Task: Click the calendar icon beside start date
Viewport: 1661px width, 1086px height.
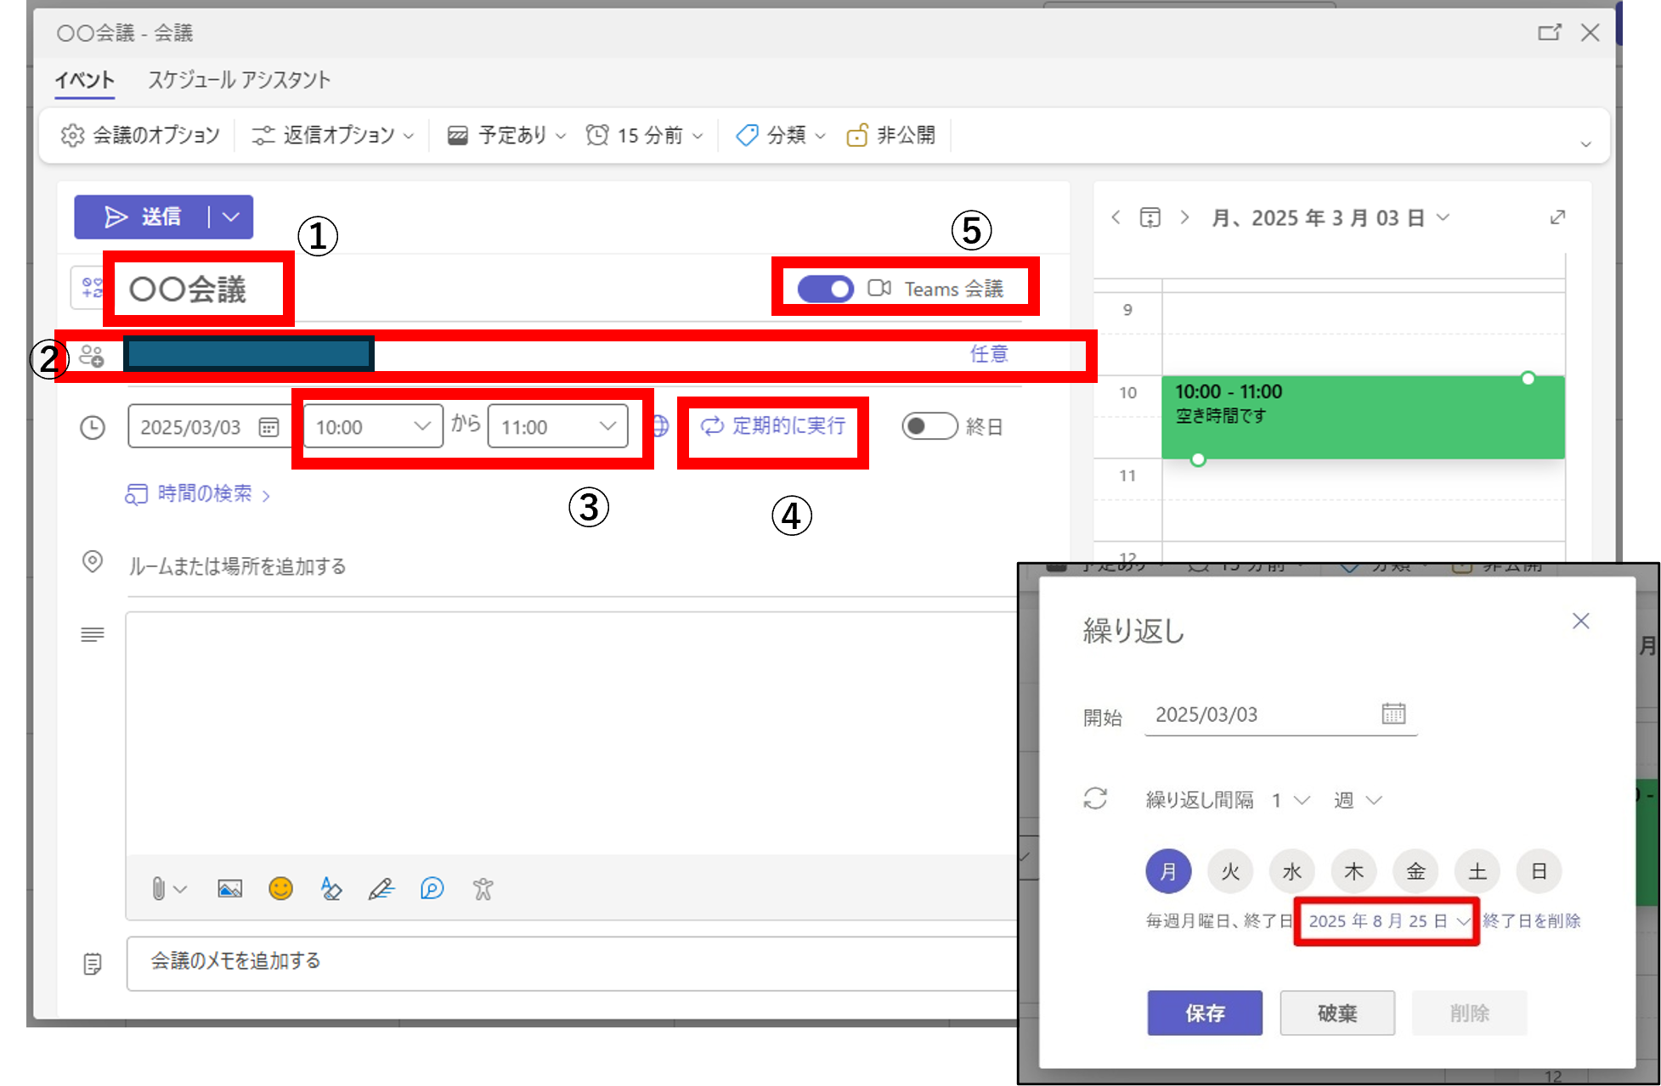Action: pyautogui.click(x=268, y=427)
